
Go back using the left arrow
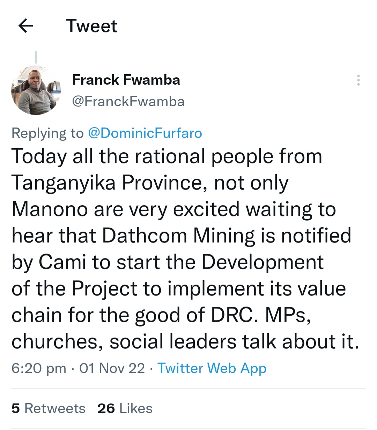pos(25,26)
